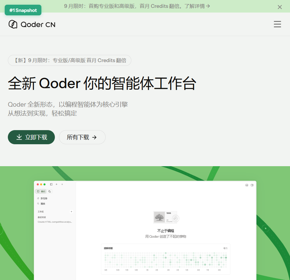Open the 了解详情 promotion link
Viewport: 290px width, 280px height.
(x=197, y=6)
